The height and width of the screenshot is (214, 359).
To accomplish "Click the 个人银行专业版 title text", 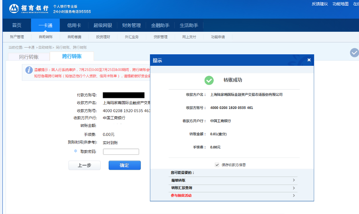I will (x=65, y=6).
